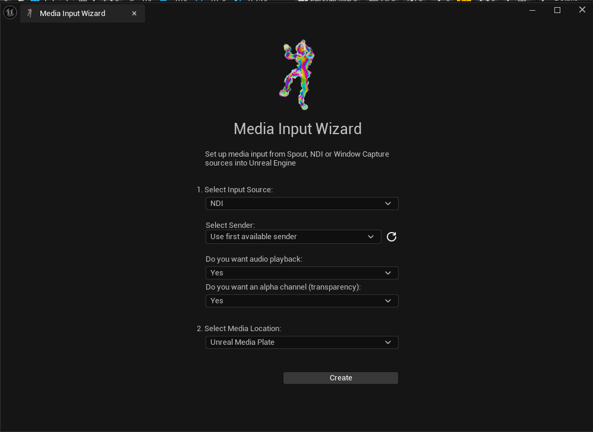This screenshot has height=432, width=593.
Task: Open the alpha channel transparency dropdown
Action: coord(302,301)
